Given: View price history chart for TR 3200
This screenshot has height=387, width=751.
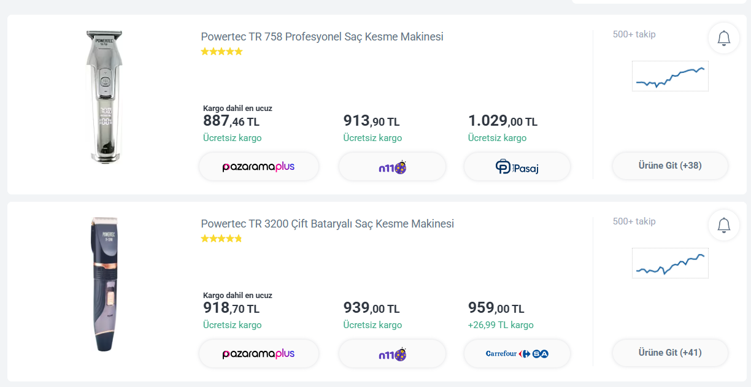Looking at the screenshot, I should pyautogui.click(x=670, y=263).
